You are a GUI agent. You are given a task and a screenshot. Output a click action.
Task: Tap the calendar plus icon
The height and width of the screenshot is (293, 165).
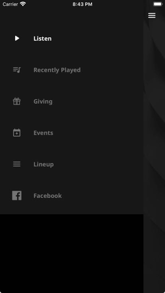click(x=17, y=133)
